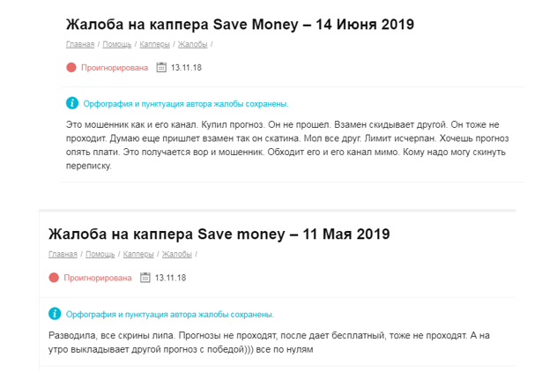
Task: Go to Главная breadcrumb in second complaint
Action: [63, 254]
